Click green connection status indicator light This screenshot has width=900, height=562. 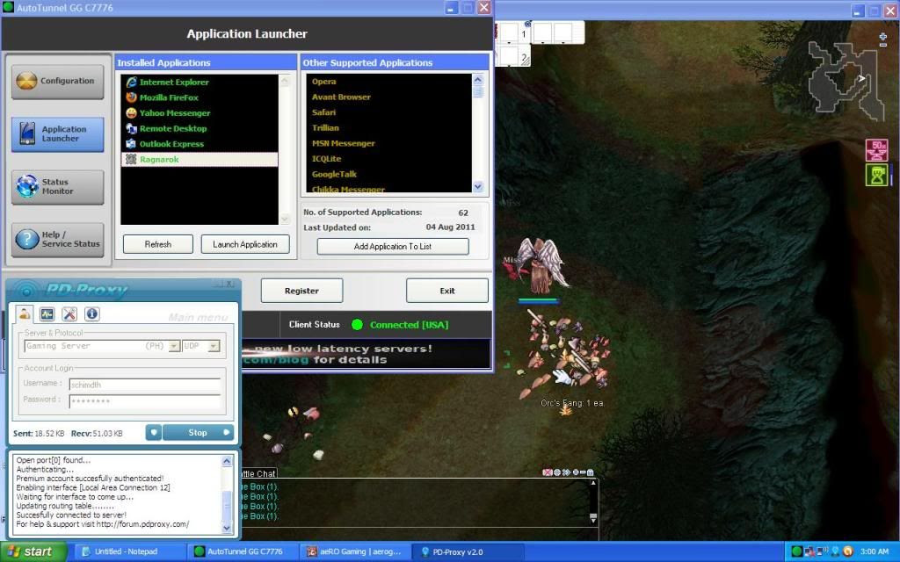click(x=357, y=325)
